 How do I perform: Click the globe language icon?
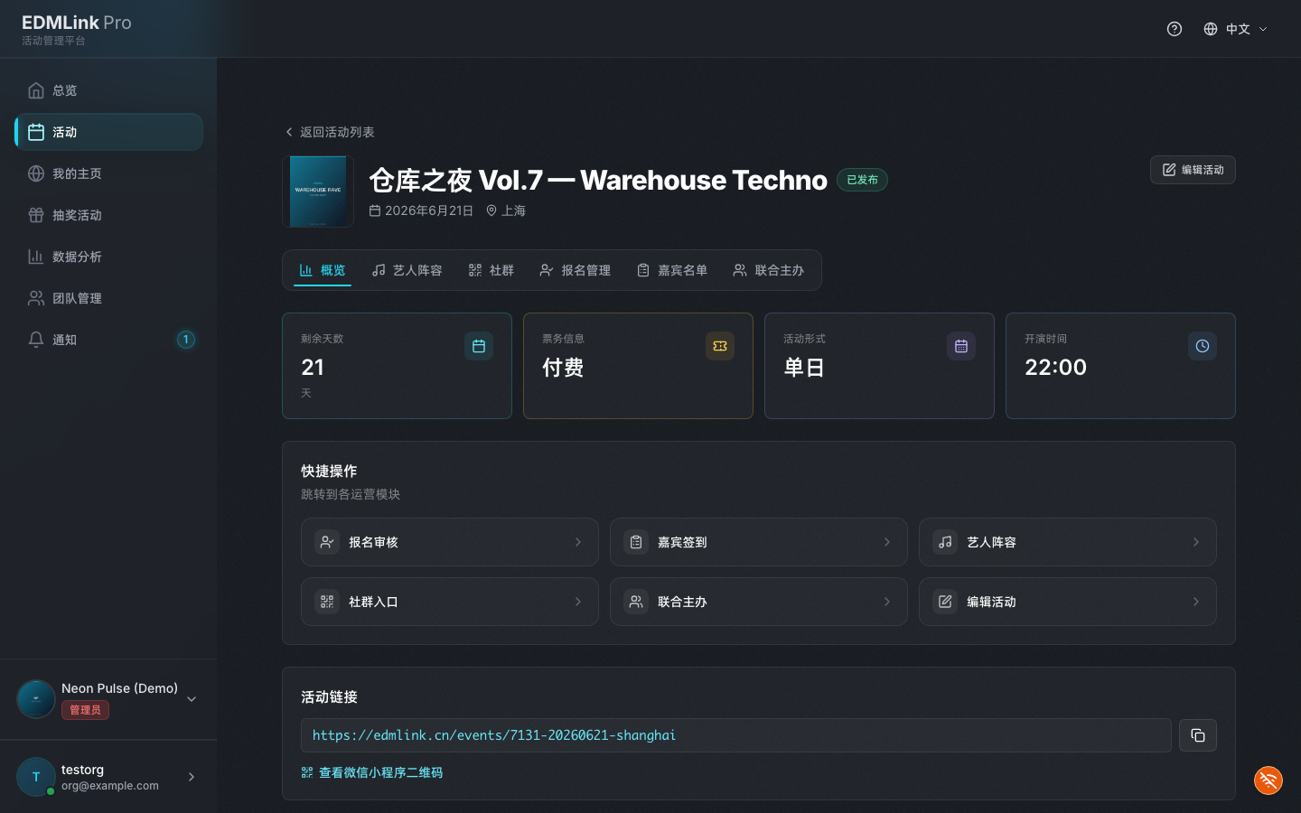coord(1211,29)
